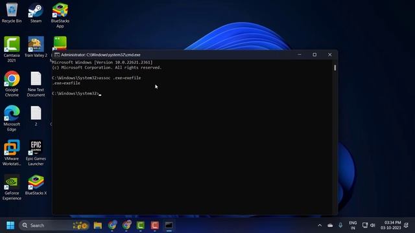Open the second Chrome taskbar icon beside Camtasia
This screenshot has height=233, width=415.
pyautogui.click(x=126, y=225)
